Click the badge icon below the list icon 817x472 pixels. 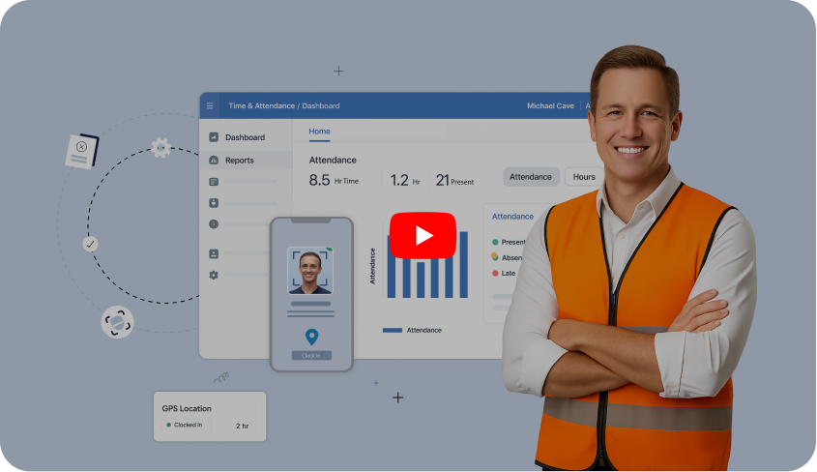(x=214, y=203)
